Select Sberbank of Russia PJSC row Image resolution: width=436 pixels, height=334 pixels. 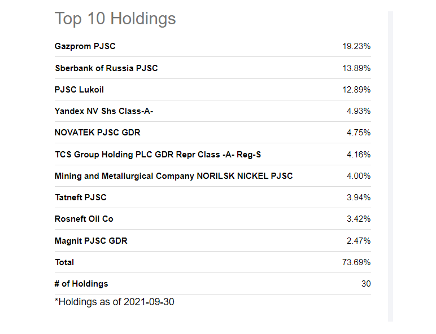point(213,68)
